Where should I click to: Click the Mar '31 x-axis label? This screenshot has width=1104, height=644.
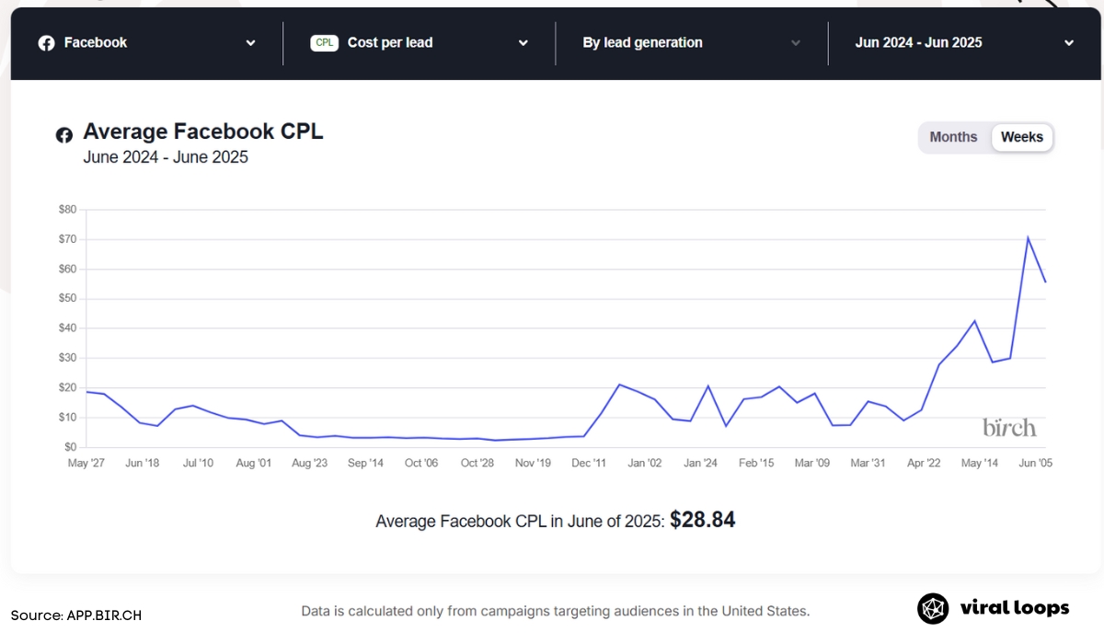pyautogui.click(x=868, y=463)
